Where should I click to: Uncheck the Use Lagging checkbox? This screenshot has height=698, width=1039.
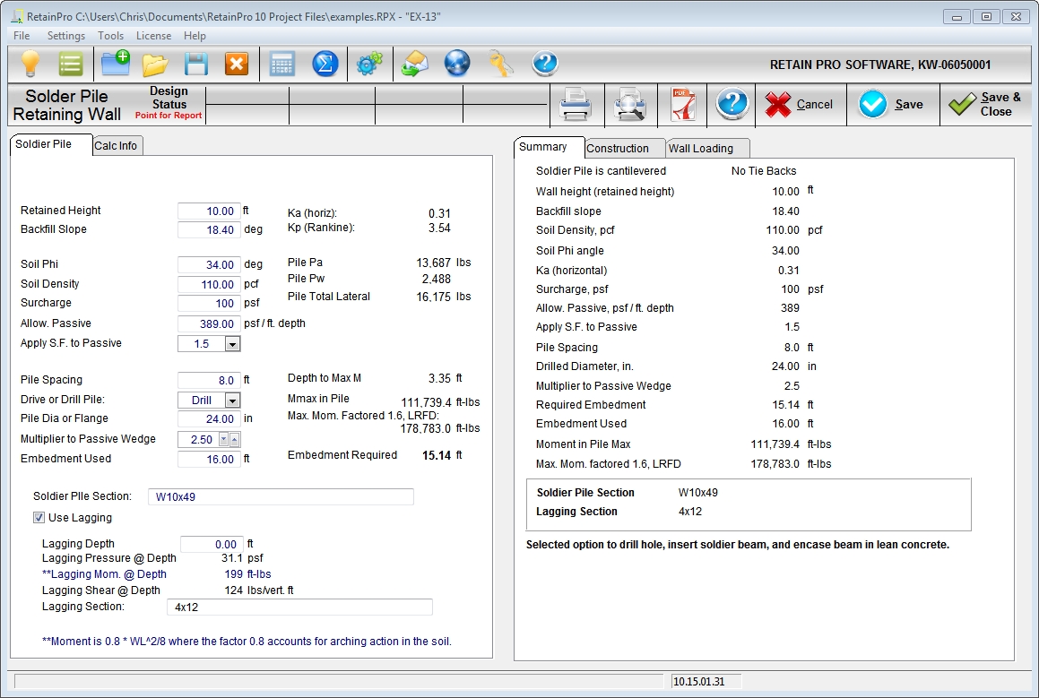coord(39,517)
